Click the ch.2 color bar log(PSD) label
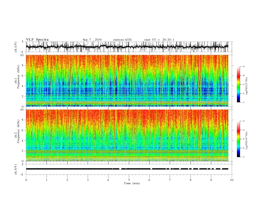The height and width of the screenshot is (202, 261). coord(247,141)
